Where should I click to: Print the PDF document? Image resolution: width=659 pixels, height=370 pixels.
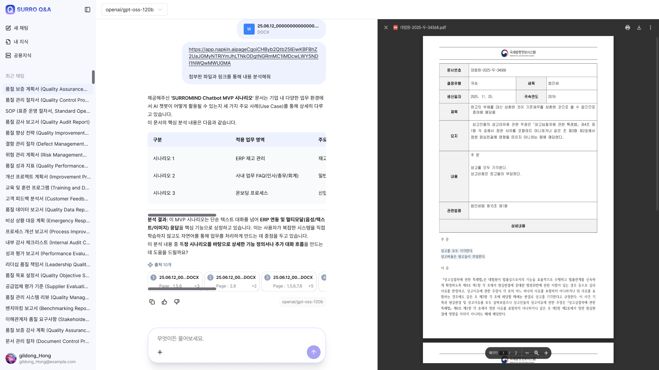(627, 27)
